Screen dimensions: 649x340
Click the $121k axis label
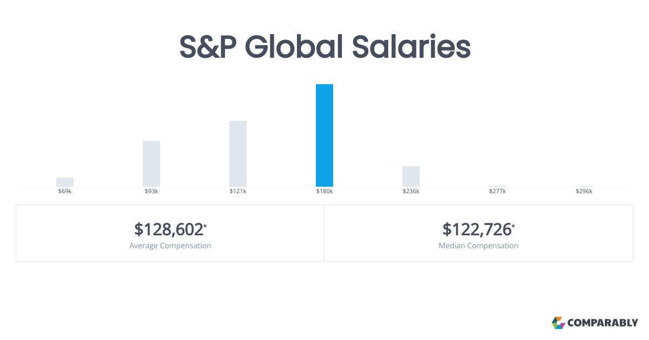click(x=238, y=192)
